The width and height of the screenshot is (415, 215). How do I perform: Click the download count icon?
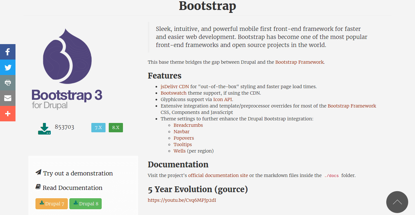pos(44,129)
